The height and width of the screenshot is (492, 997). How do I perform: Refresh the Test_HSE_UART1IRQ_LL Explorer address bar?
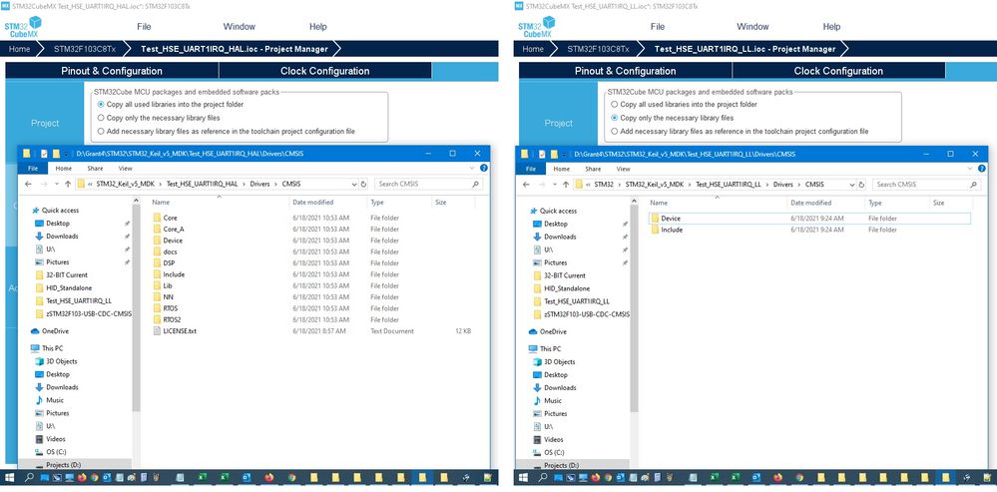[861, 185]
